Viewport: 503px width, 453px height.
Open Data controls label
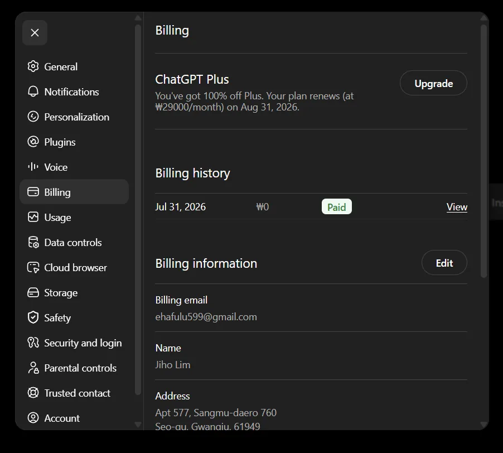click(x=73, y=243)
